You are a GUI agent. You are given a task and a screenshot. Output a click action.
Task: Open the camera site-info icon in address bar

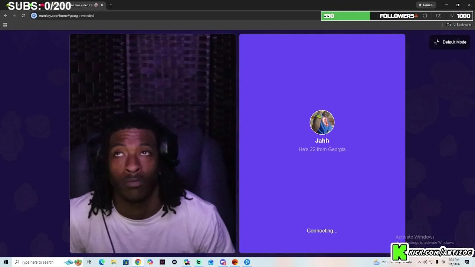pos(34,16)
